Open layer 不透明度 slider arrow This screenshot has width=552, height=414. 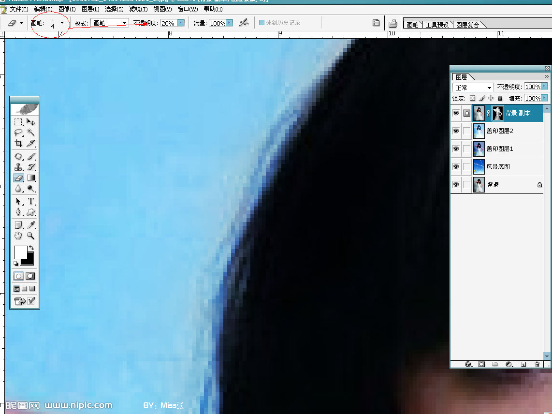[545, 86]
